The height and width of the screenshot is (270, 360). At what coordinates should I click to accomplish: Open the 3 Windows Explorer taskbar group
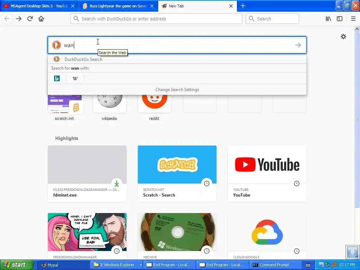(x=117, y=265)
